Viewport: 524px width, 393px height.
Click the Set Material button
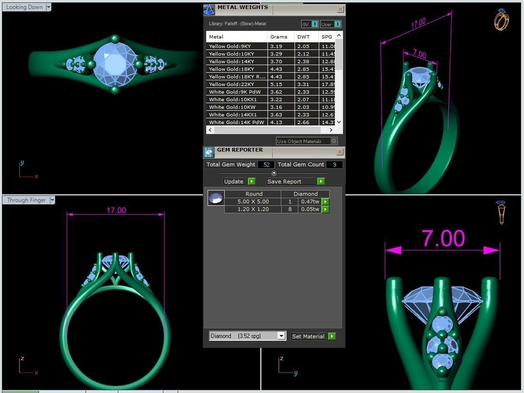point(308,336)
